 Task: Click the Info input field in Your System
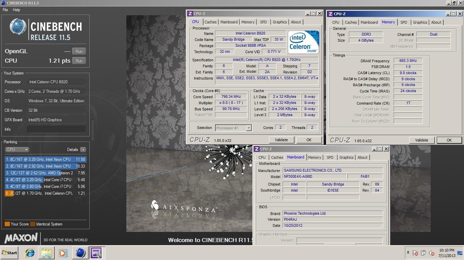click(56, 129)
